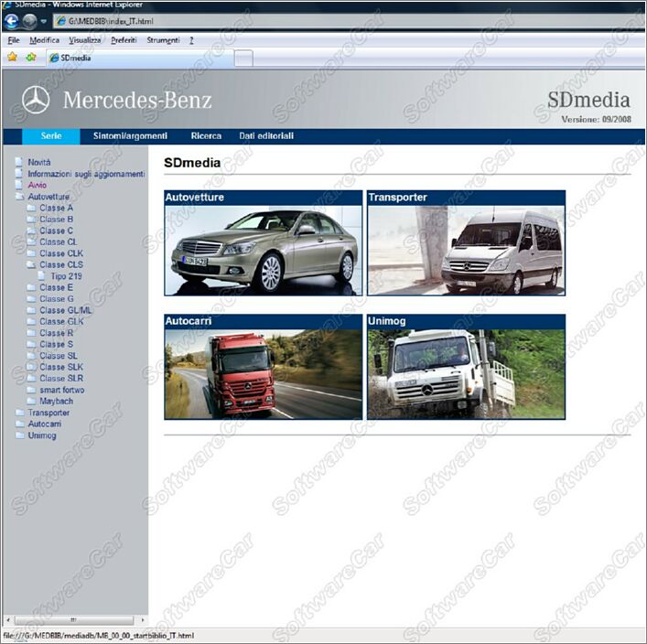Click the sidebar horizontal scrollbar
This screenshot has width=647, height=644.
(x=73, y=620)
